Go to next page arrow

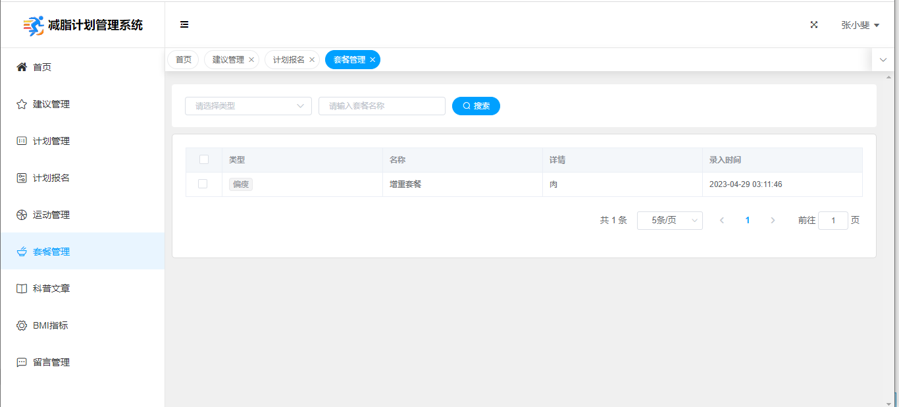click(773, 221)
